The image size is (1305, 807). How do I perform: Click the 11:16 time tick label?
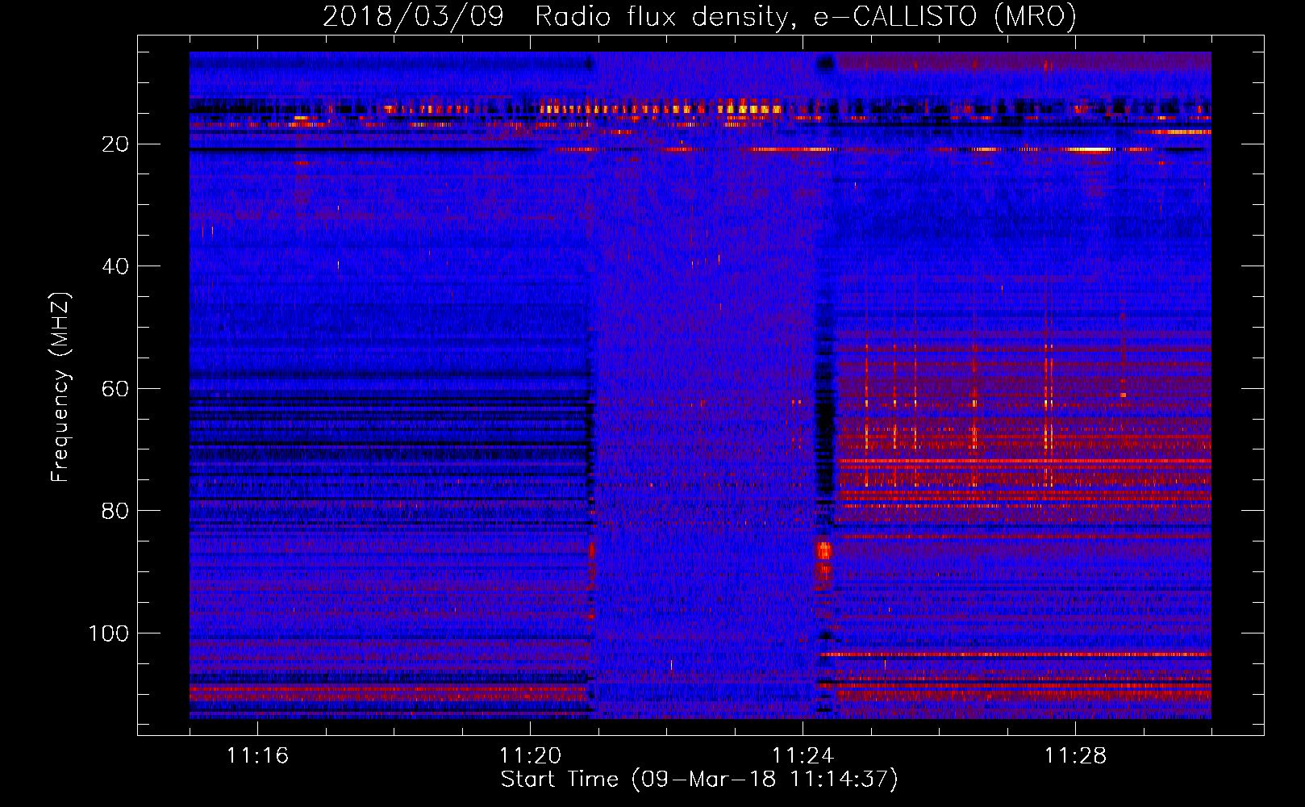click(x=257, y=755)
